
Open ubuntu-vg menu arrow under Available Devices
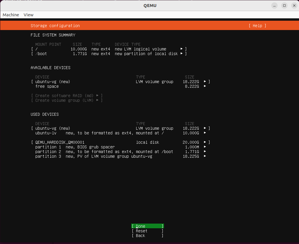[x=205, y=82]
